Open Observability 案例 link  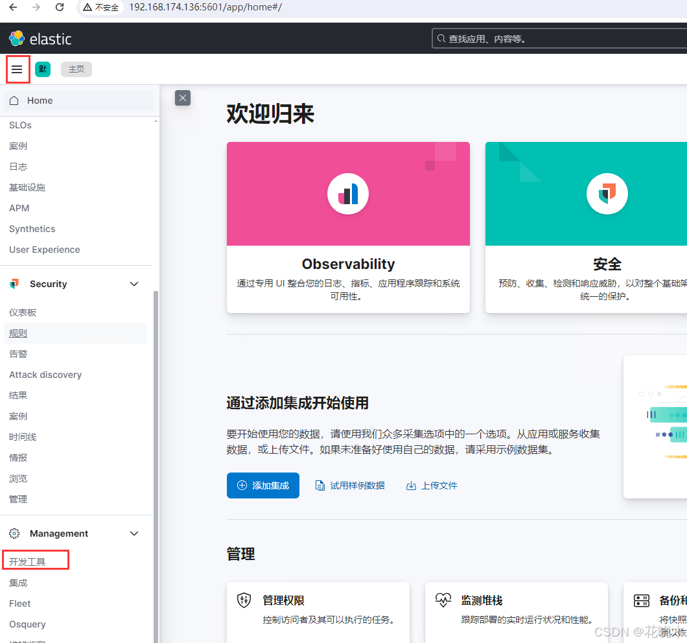pyautogui.click(x=18, y=146)
